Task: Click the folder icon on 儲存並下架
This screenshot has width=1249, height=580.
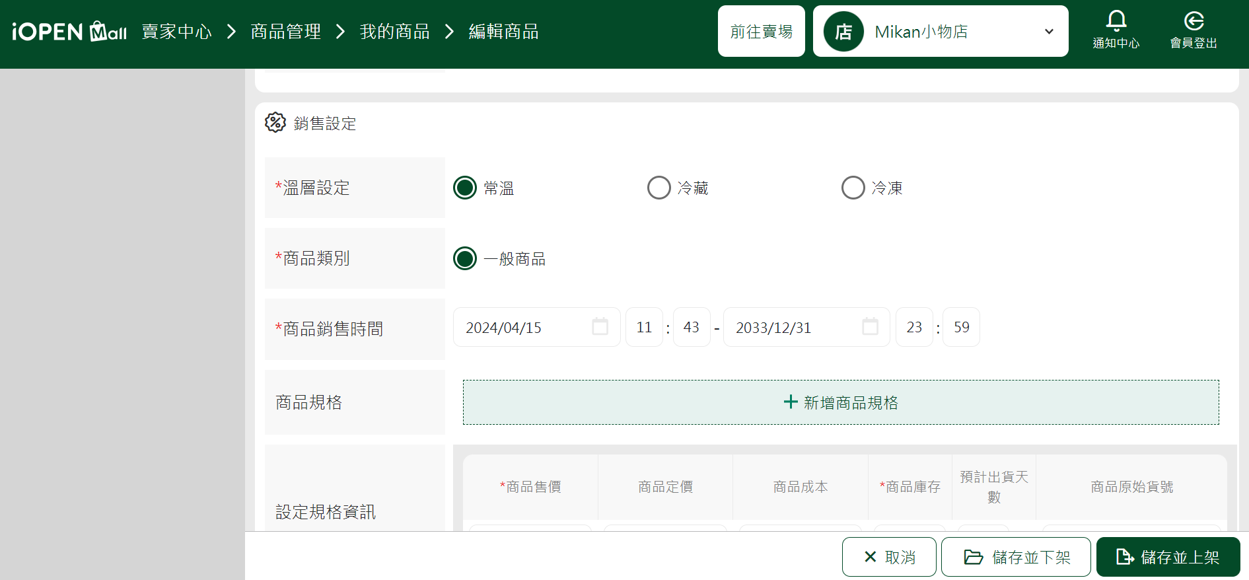Action: (974, 557)
